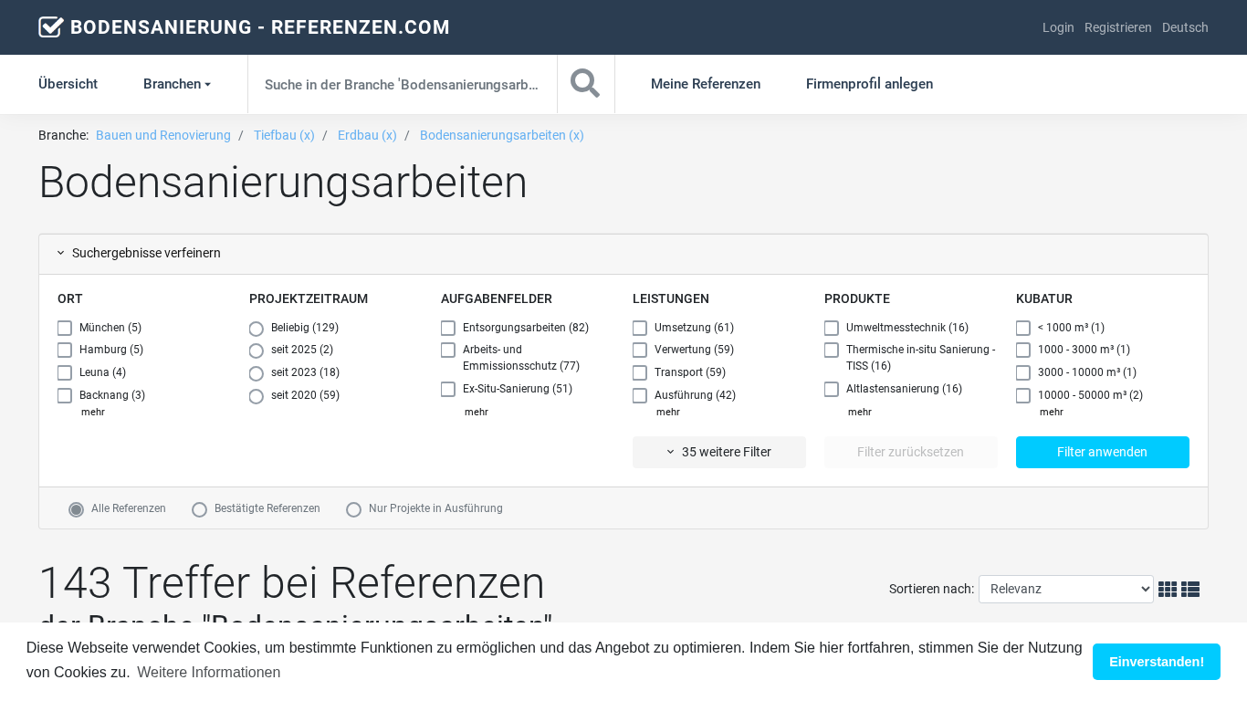Open the Branchen dropdown menu
This screenshot has width=1247, height=701.
[177, 84]
